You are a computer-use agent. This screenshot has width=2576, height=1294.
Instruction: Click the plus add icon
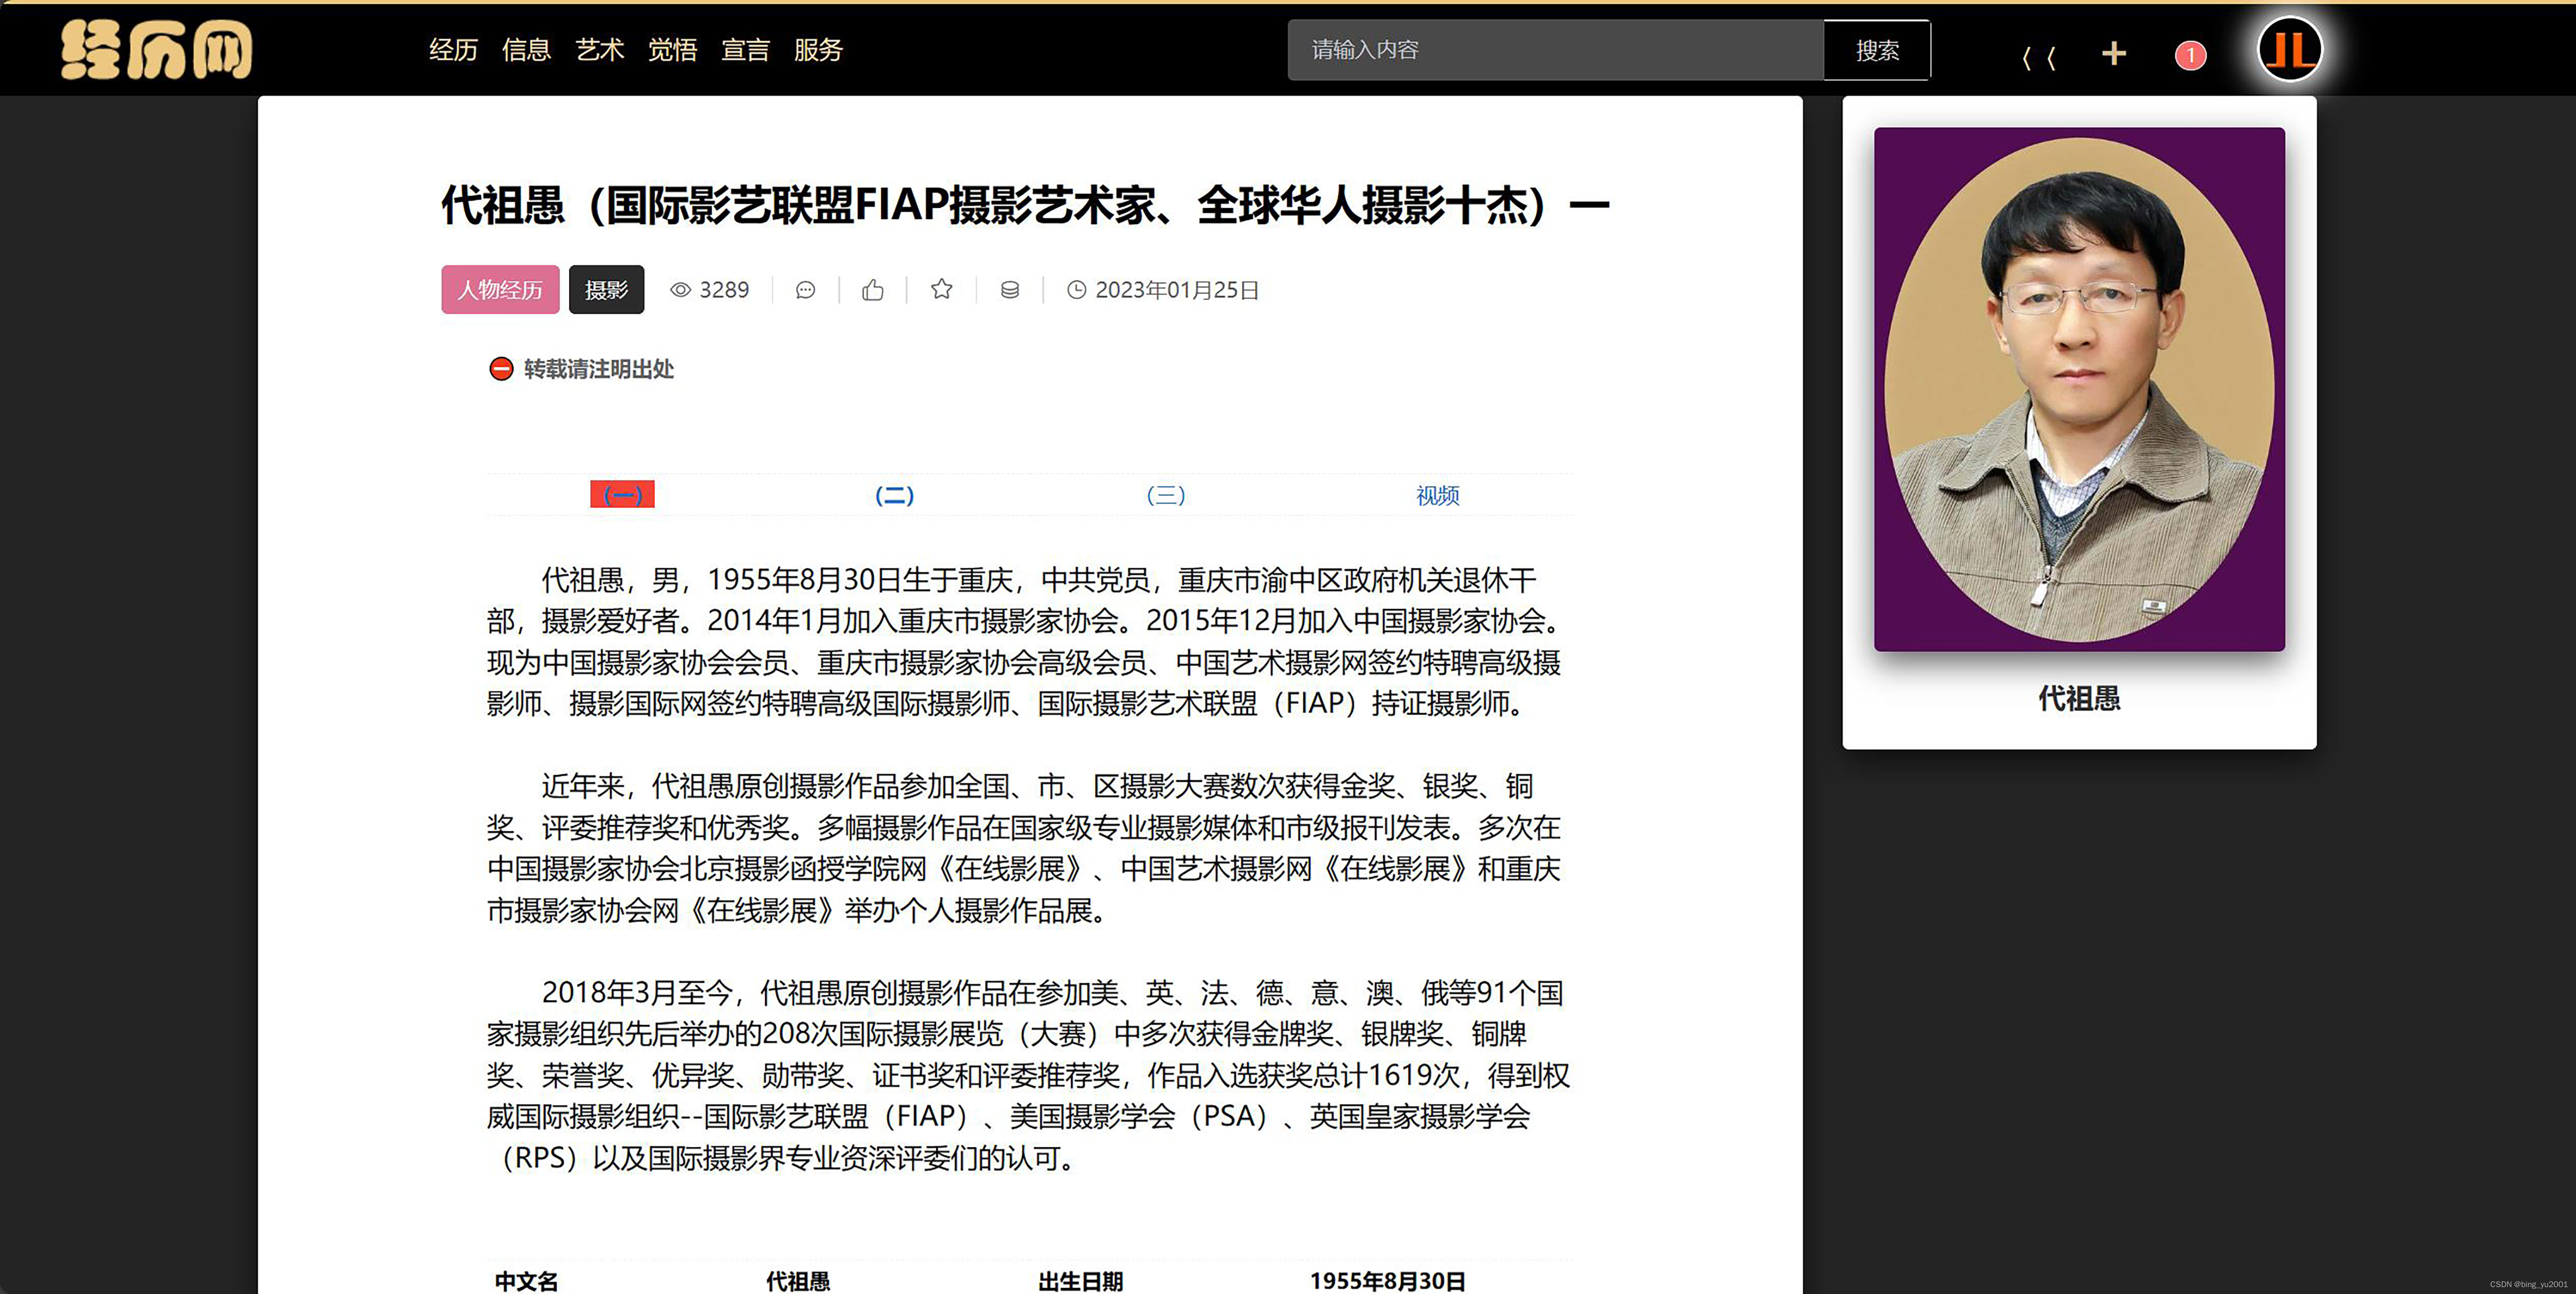pyautogui.click(x=2113, y=53)
